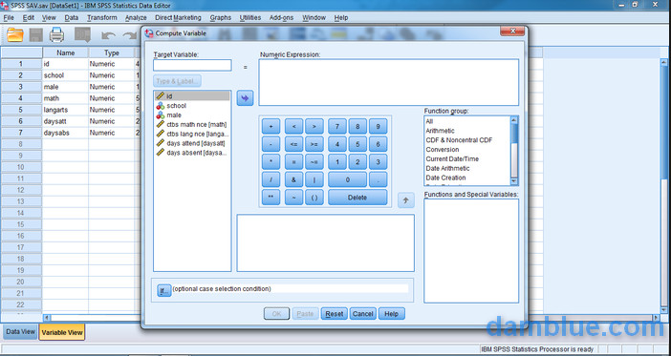
Task: Switch to the Variable View tab
Action: click(62, 332)
